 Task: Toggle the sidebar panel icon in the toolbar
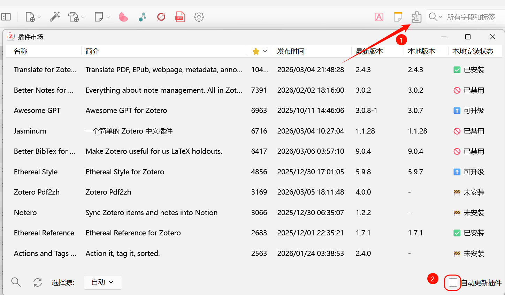tap(6, 17)
